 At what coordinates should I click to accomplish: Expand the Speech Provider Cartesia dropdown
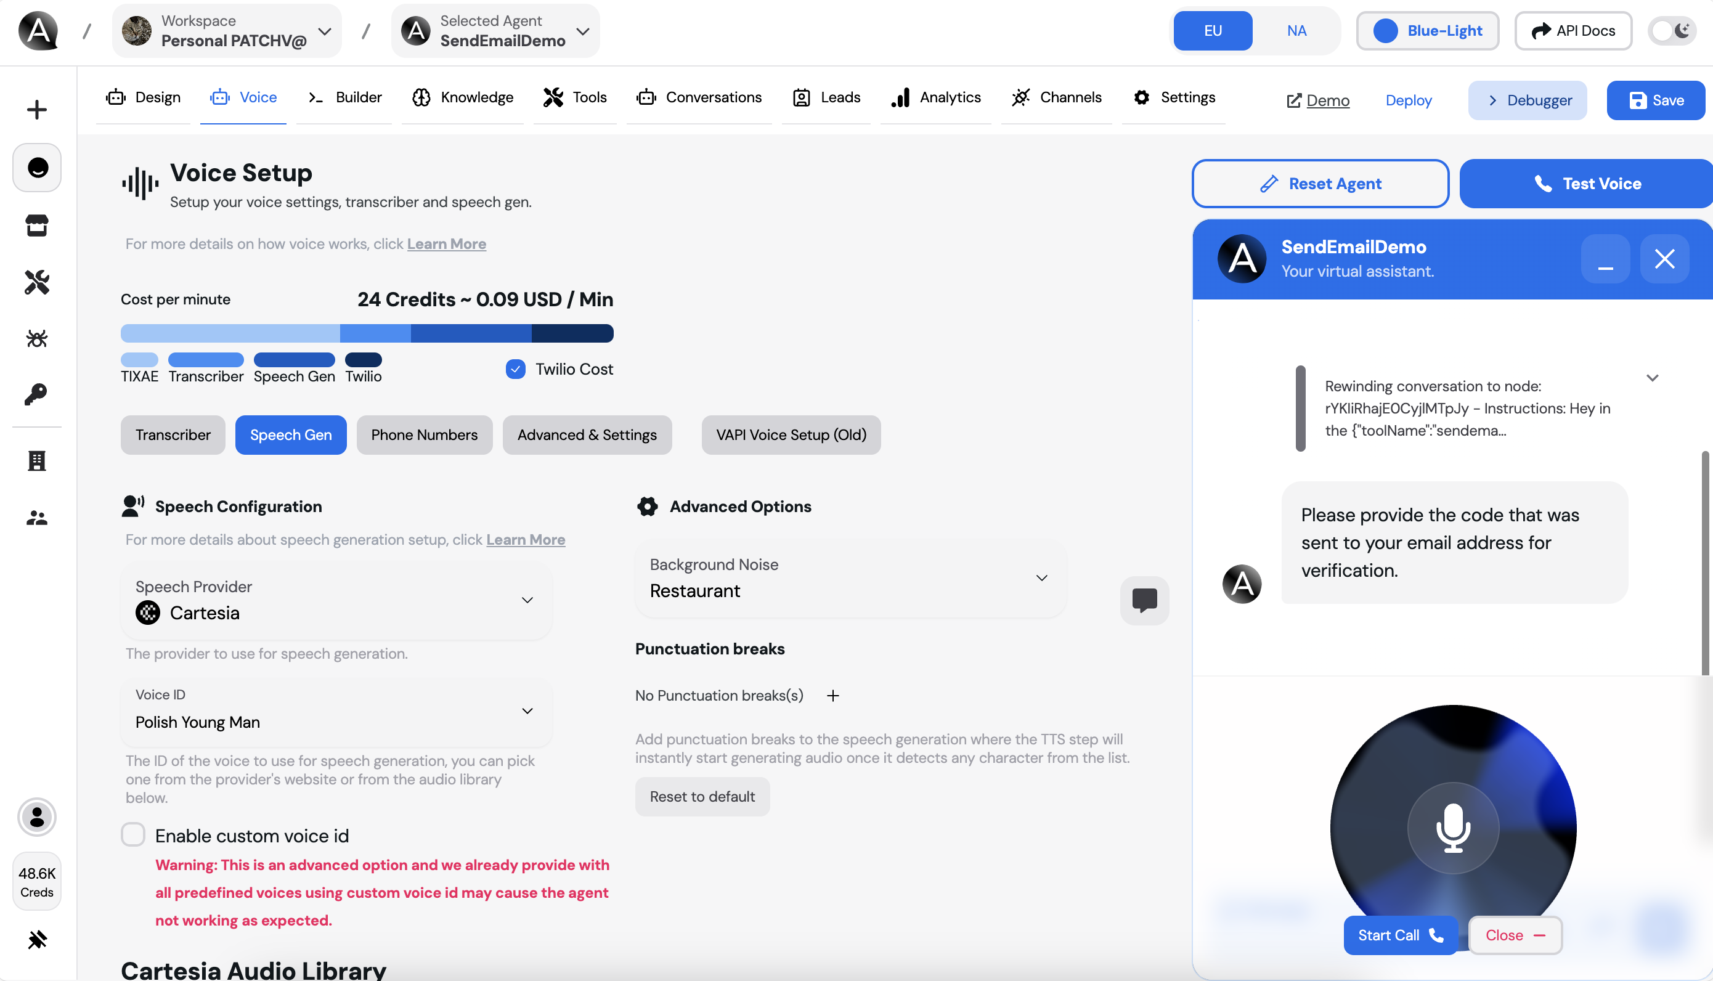(x=336, y=600)
